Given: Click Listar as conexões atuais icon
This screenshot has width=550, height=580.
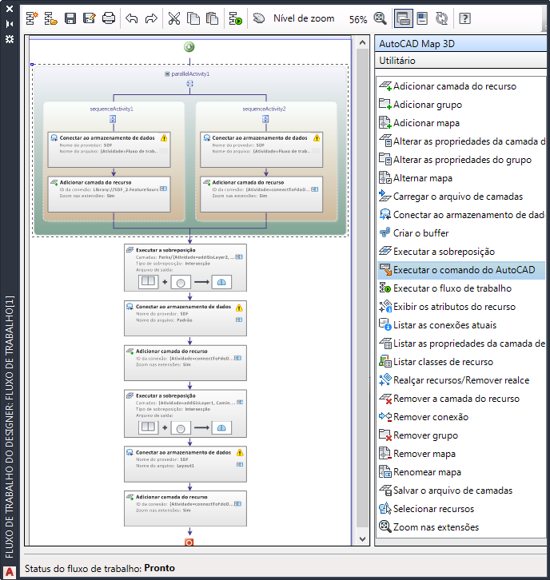Looking at the screenshot, I should (x=385, y=325).
